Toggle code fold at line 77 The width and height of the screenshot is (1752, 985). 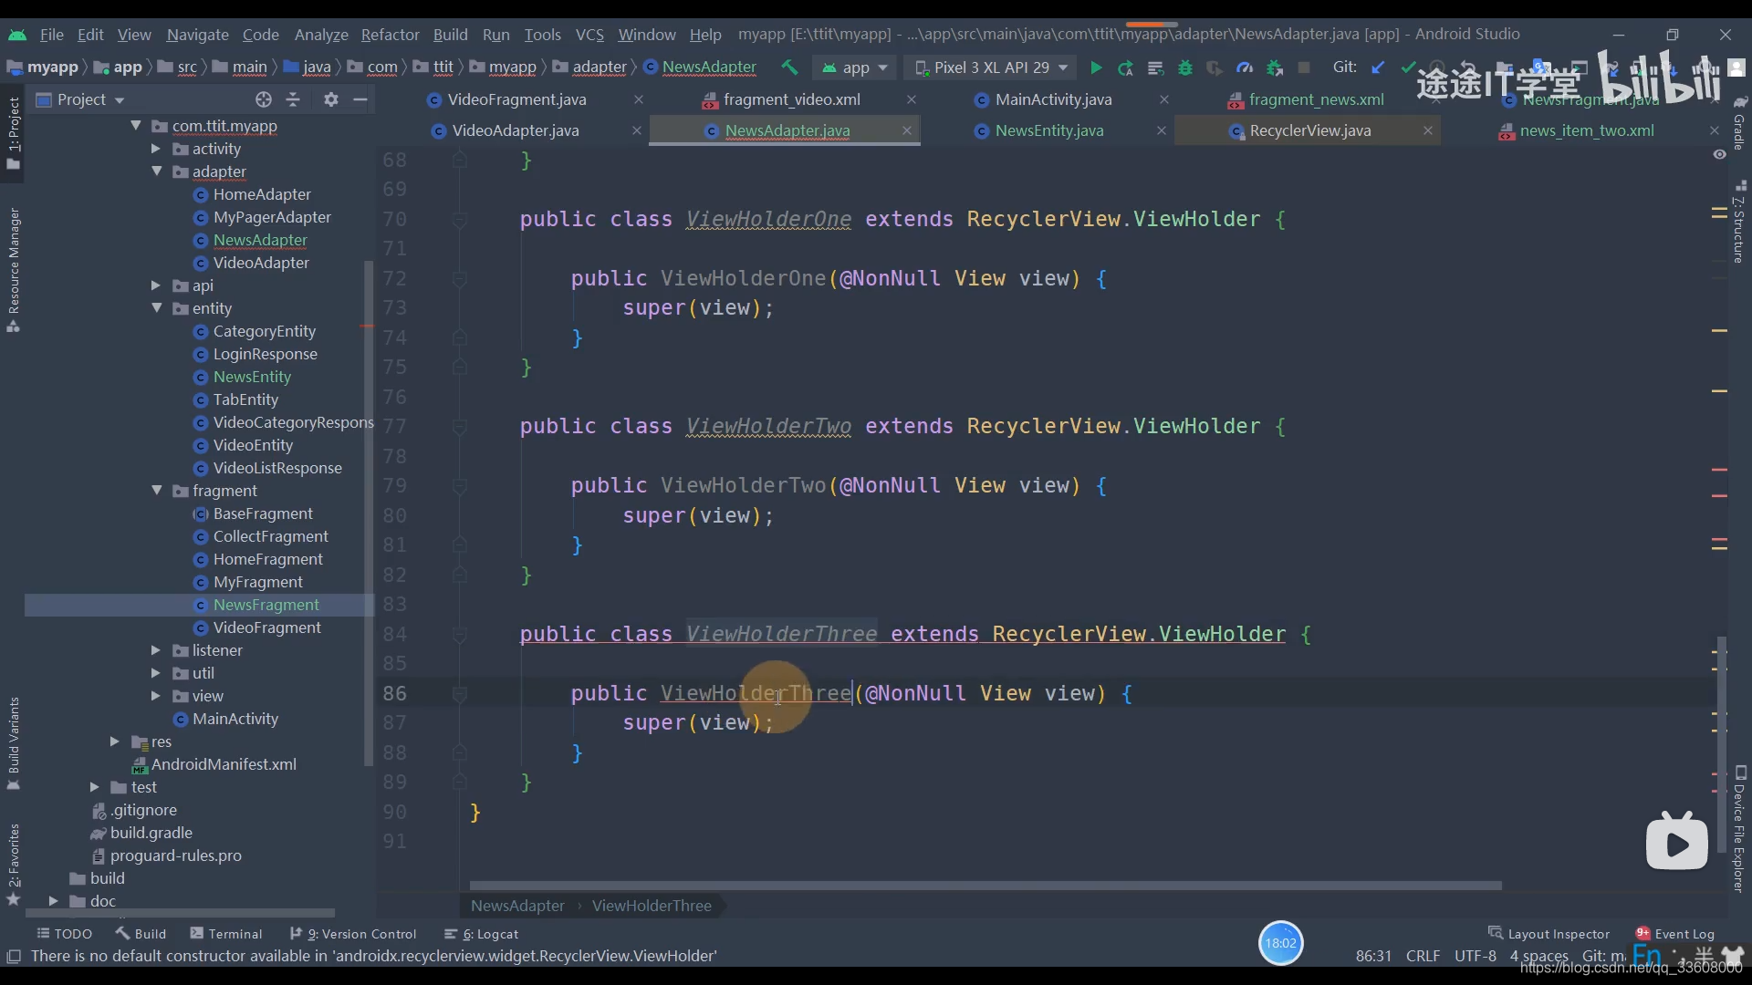460,426
